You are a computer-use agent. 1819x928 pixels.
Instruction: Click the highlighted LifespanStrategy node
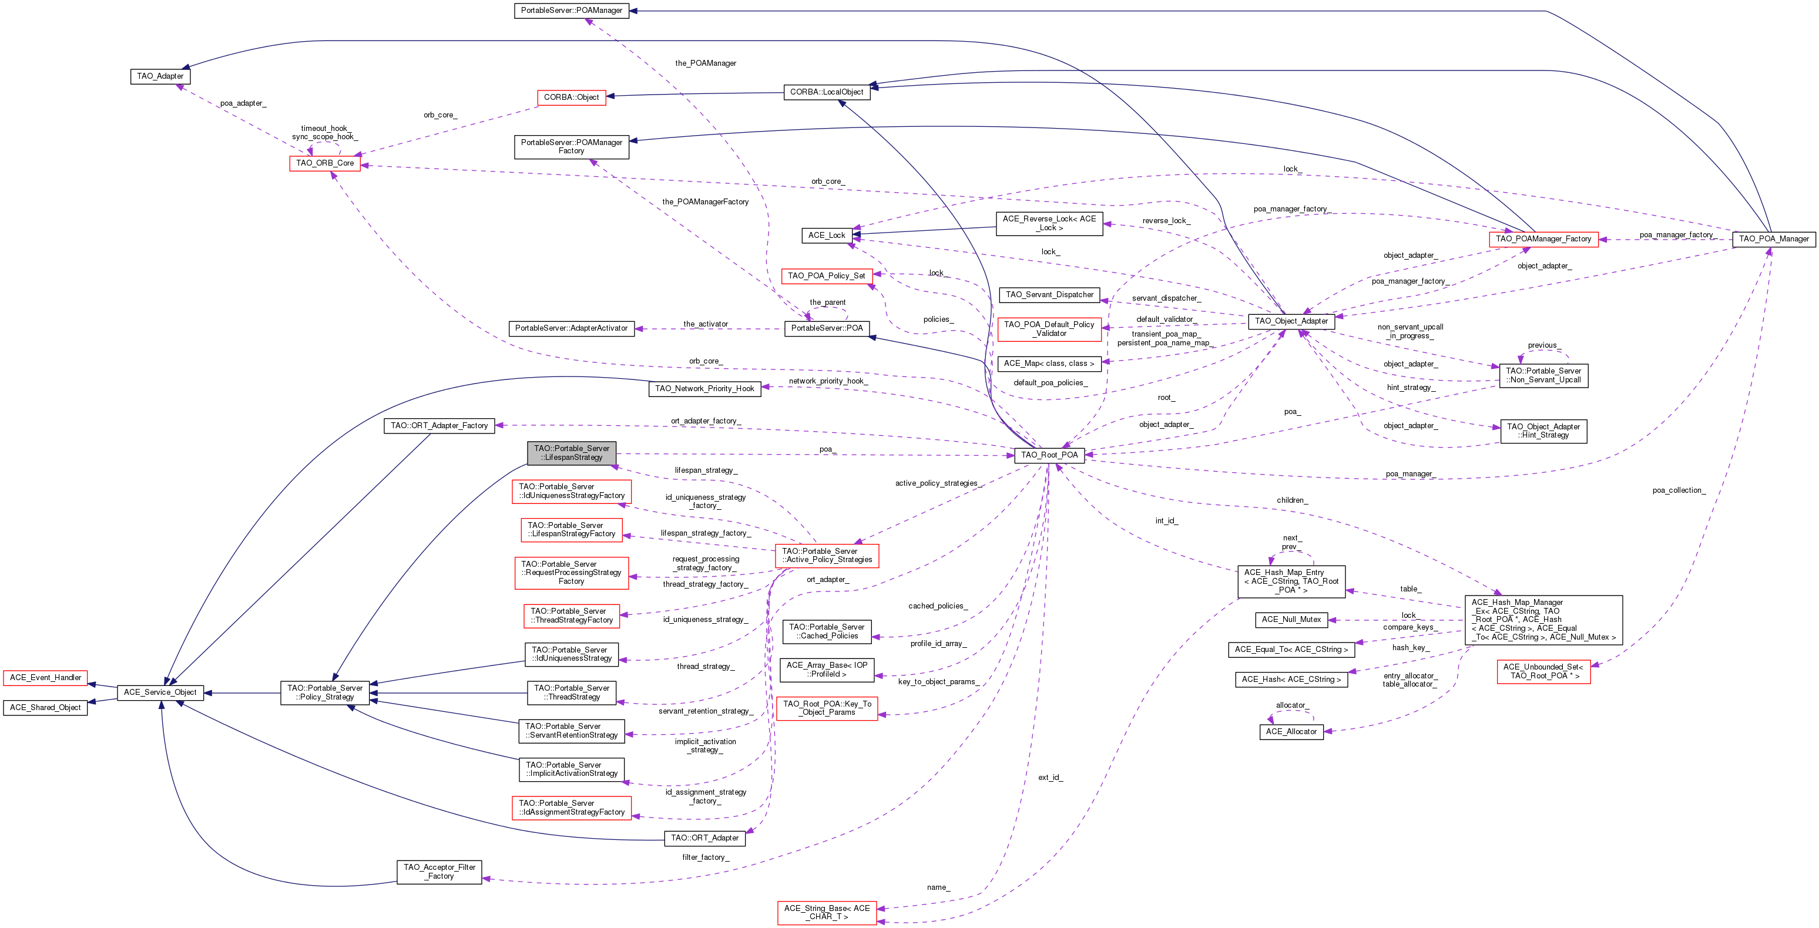(x=572, y=453)
